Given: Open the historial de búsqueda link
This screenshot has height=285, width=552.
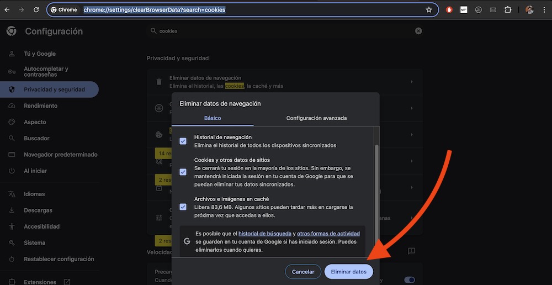Looking at the screenshot, I should point(265,234).
